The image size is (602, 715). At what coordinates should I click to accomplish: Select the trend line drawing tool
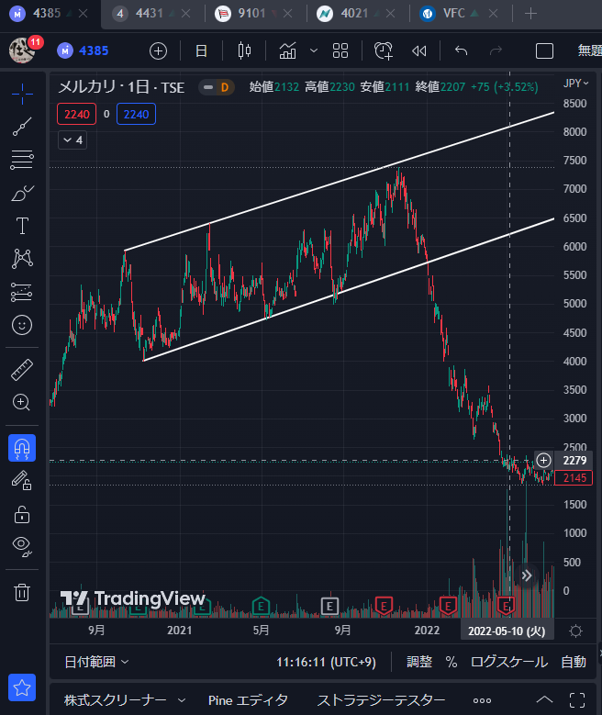[22, 127]
